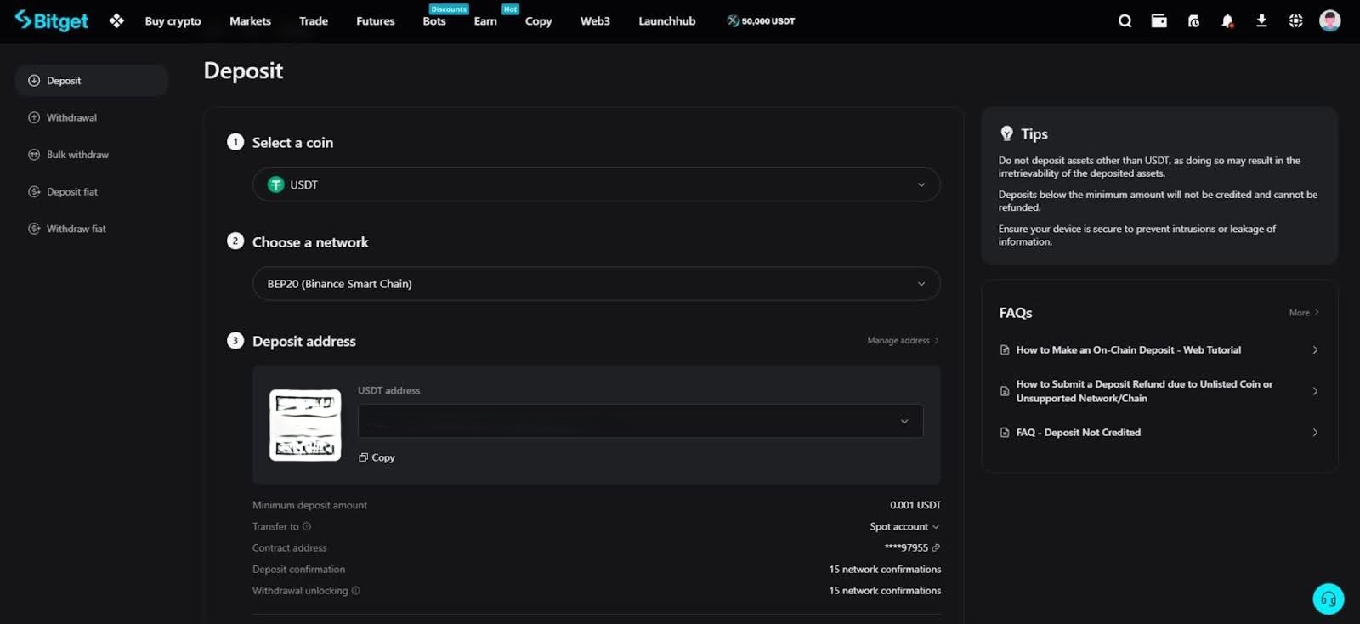Open the search magnifier icon
This screenshot has height=624, width=1360.
1125,20
